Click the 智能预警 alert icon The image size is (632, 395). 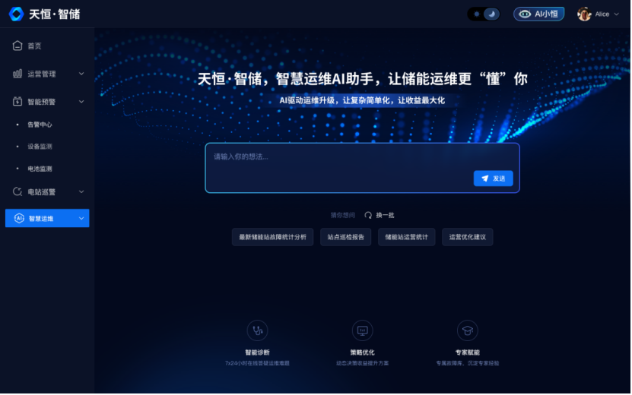[x=17, y=101]
